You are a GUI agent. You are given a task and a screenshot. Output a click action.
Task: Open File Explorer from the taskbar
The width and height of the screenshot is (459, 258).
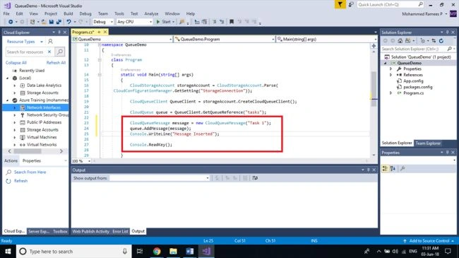pyautogui.click(x=173, y=251)
